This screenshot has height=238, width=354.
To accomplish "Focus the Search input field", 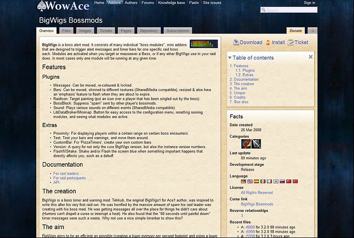I will pos(289,10).
